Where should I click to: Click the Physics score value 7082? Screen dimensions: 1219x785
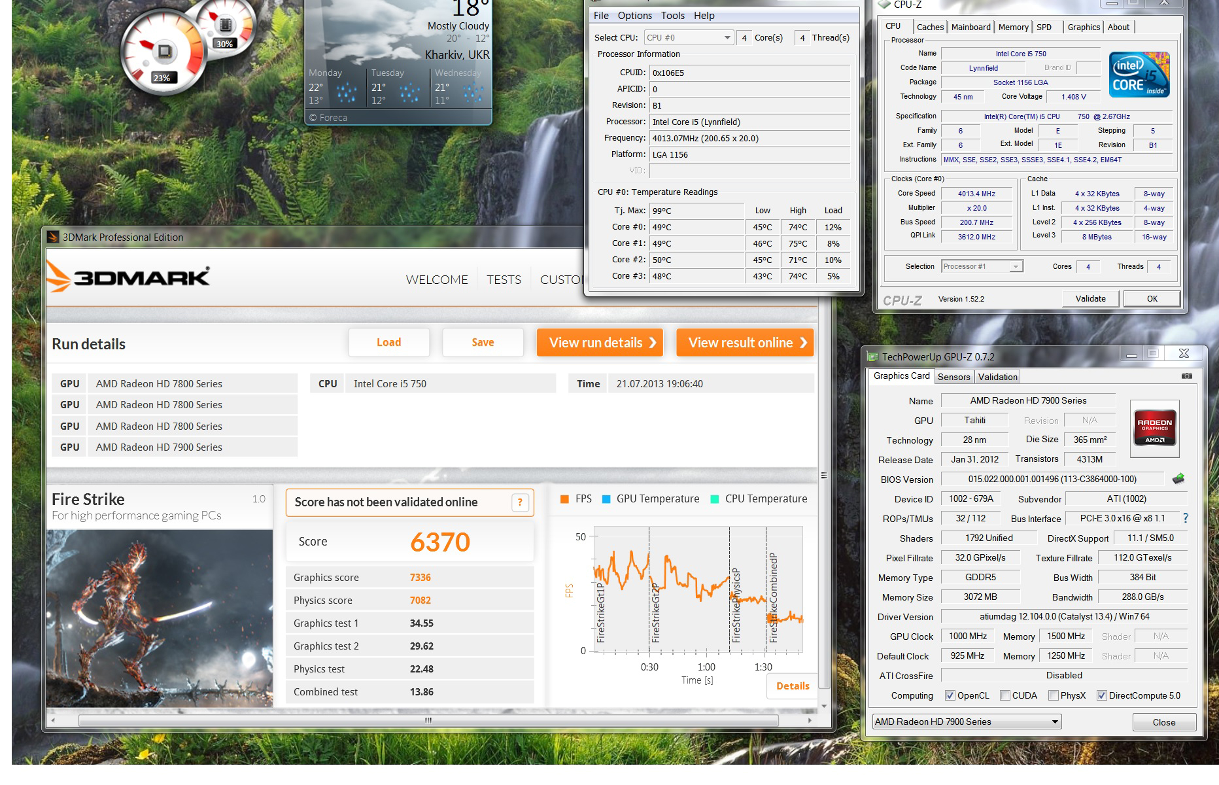point(421,601)
